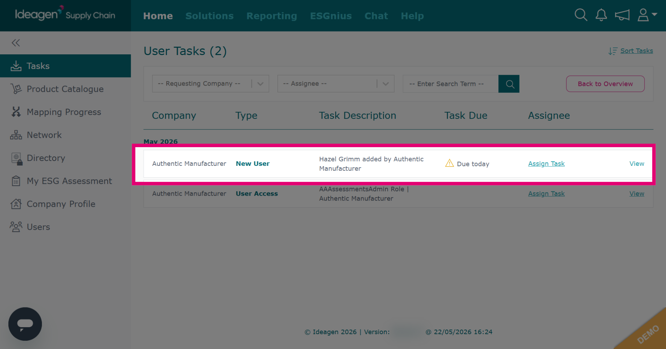Viewport: 666px width, 349px height.
Task: Click the New User type label
Action: tap(253, 163)
